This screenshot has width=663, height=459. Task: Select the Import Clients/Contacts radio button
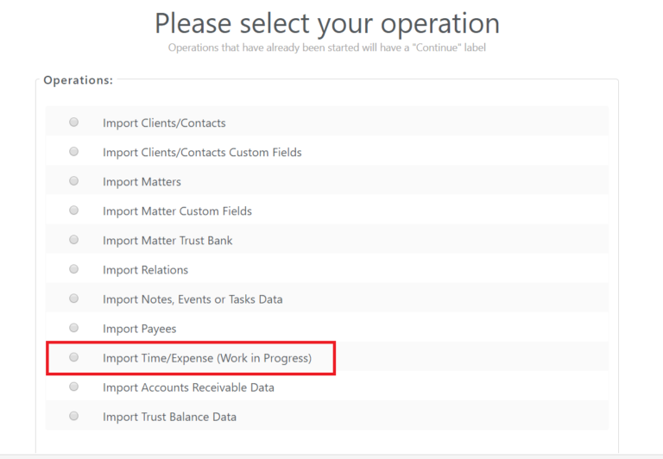[74, 123]
